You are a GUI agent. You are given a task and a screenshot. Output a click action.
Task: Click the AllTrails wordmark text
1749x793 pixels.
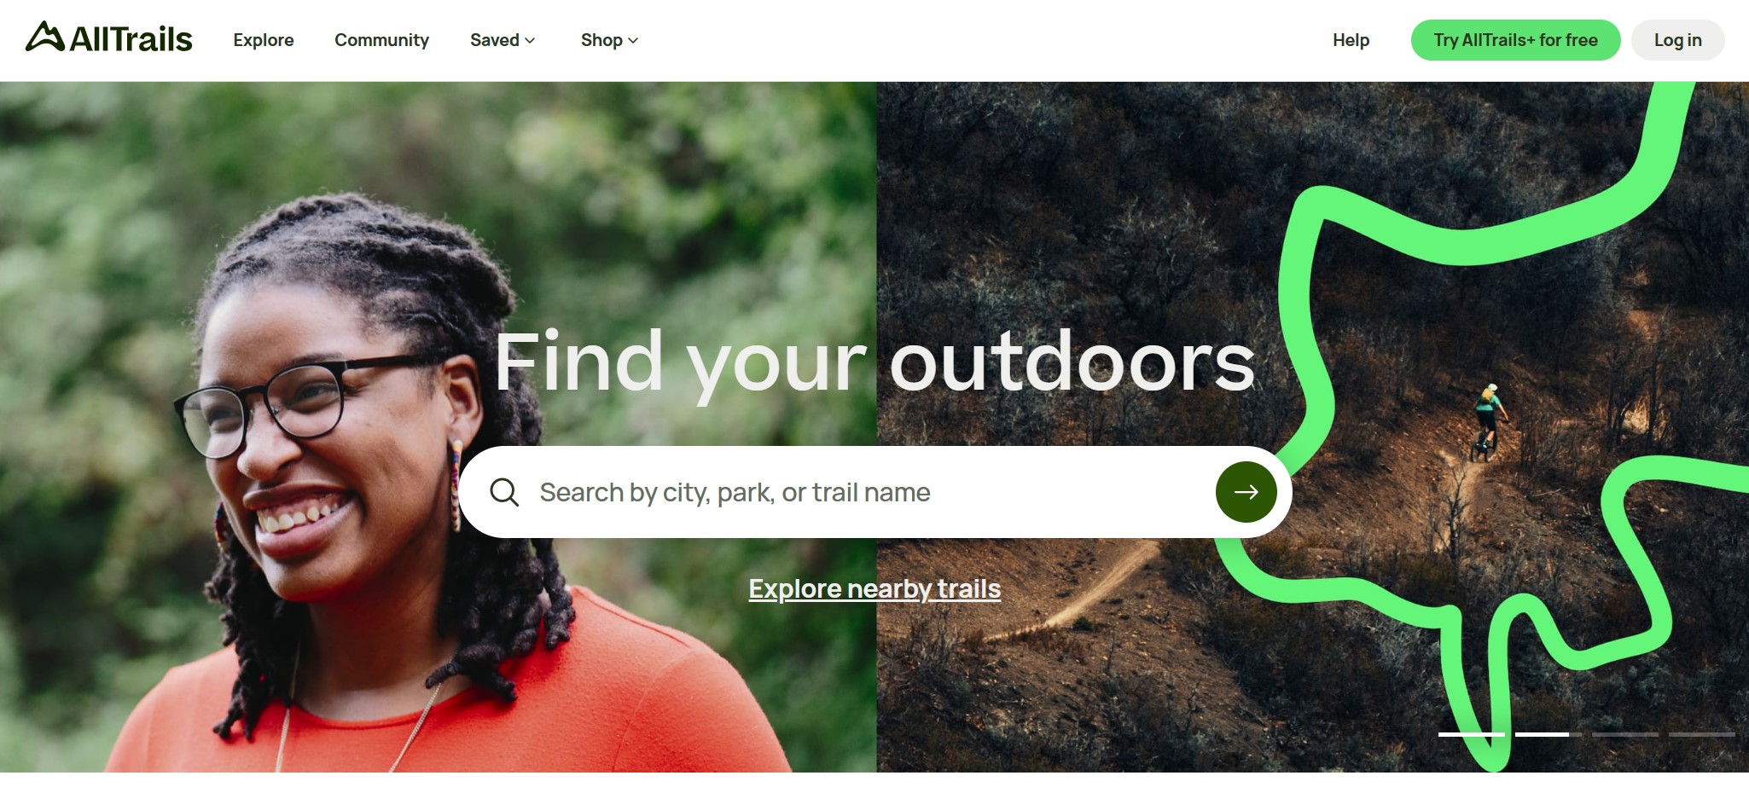[131, 39]
